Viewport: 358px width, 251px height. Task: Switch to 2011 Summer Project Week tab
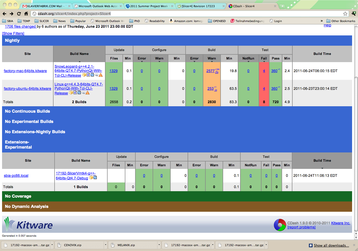point(149,6)
